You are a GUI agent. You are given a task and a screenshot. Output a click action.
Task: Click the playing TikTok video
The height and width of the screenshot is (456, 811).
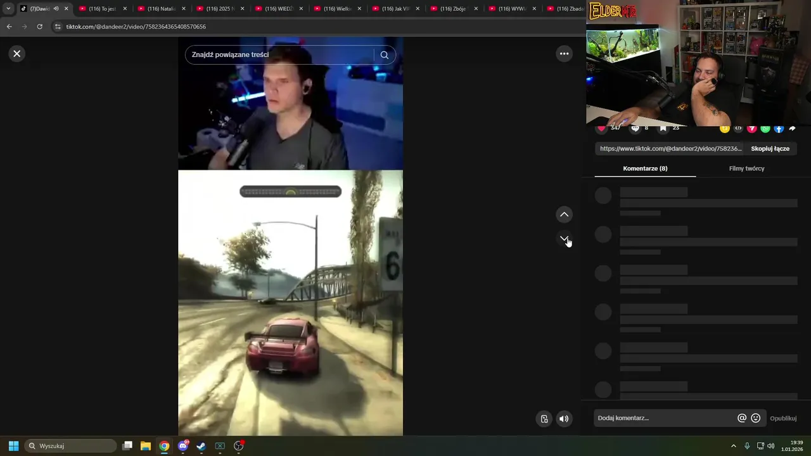pos(290,236)
